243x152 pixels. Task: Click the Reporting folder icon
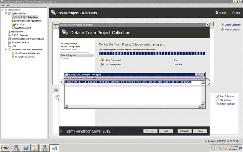coord(13,24)
